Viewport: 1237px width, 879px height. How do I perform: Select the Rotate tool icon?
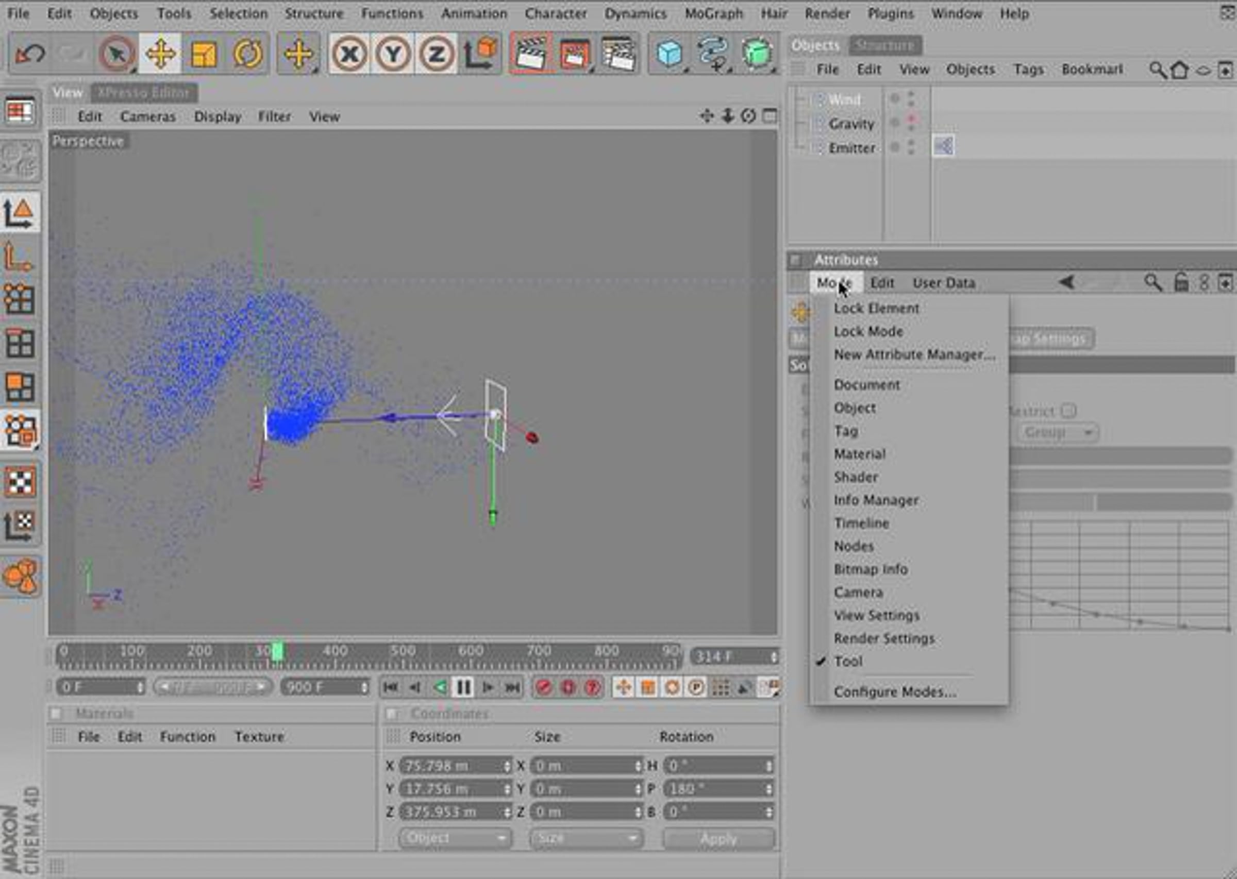click(247, 54)
